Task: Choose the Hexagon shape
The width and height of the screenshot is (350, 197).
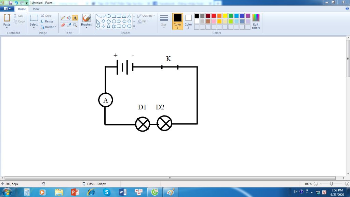Action: [x=113, y=21]
